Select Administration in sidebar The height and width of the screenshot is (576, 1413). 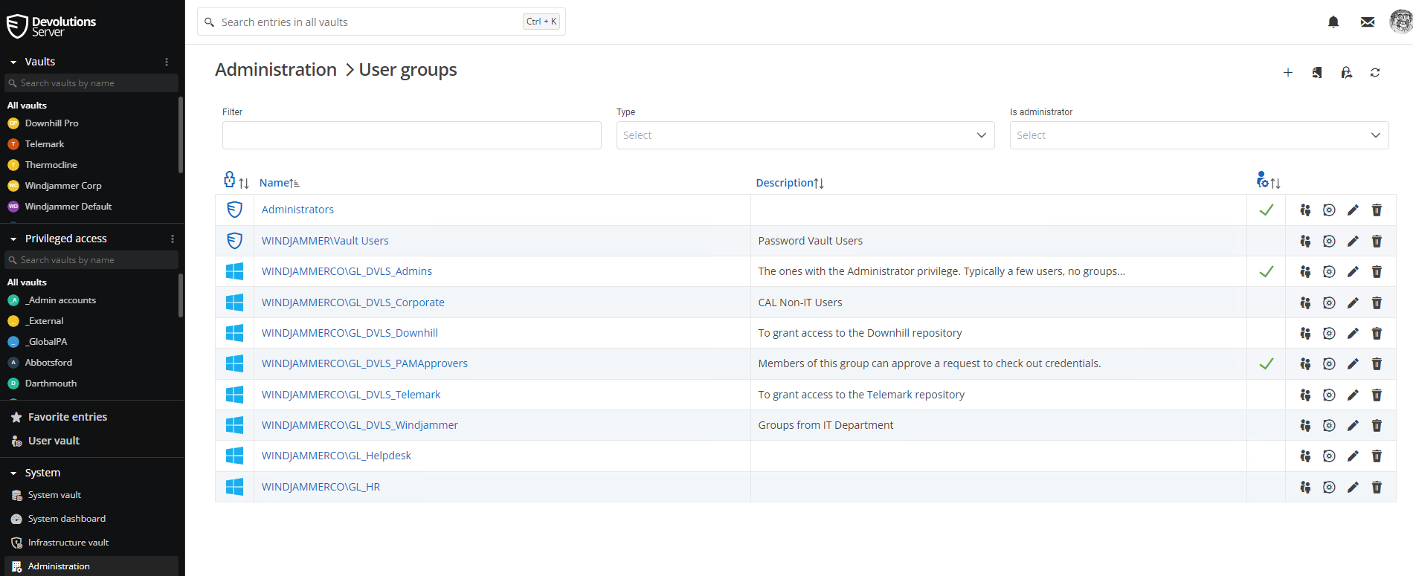point(91,566)
